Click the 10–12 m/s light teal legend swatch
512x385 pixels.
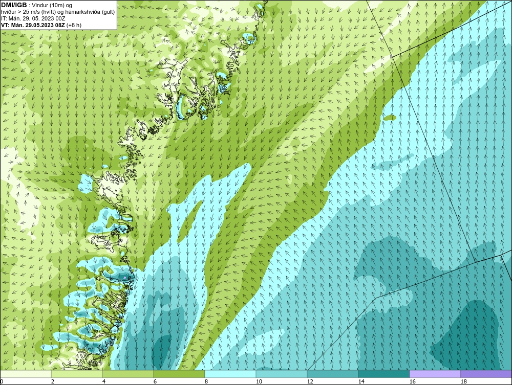click(x=282, y=374)
